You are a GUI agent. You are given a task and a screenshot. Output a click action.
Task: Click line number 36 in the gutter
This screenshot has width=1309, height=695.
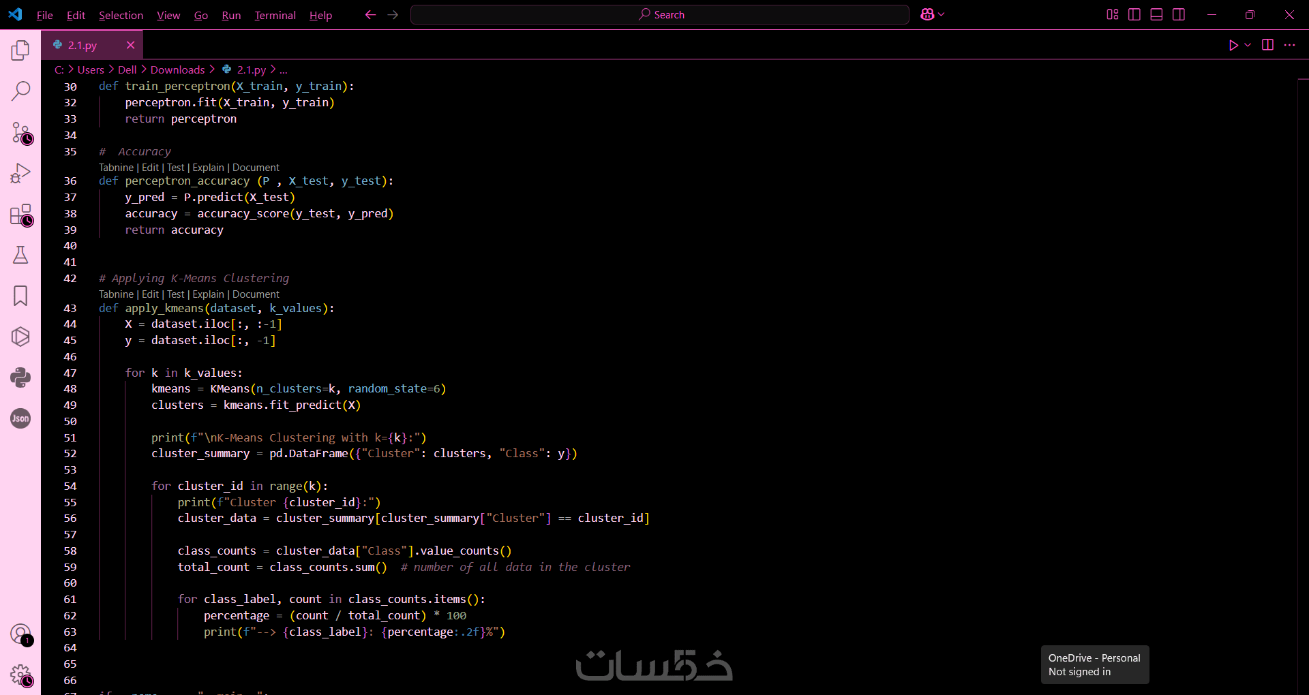pyautogui.click(x=70, y=181)
